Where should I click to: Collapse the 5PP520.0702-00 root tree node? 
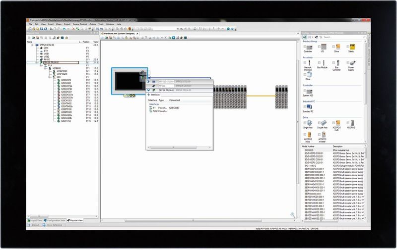(32, 45)
